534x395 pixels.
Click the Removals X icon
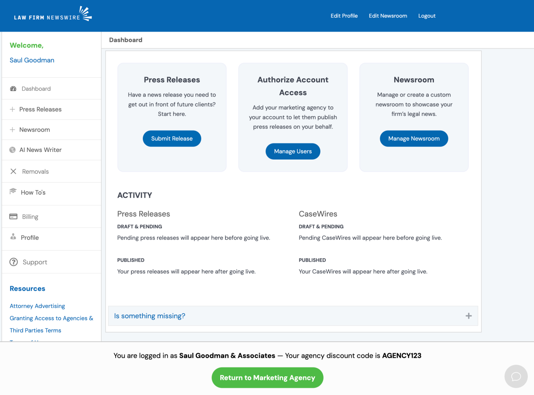point(13,172)
